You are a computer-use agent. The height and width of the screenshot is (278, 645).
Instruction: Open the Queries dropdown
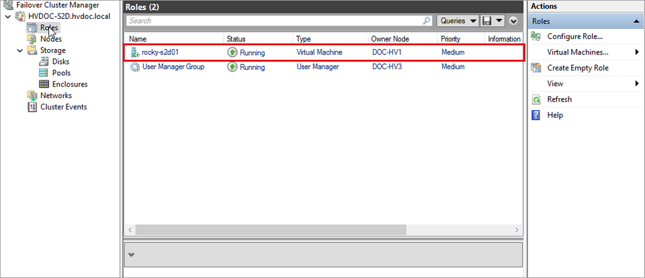[x=458, y=21]
